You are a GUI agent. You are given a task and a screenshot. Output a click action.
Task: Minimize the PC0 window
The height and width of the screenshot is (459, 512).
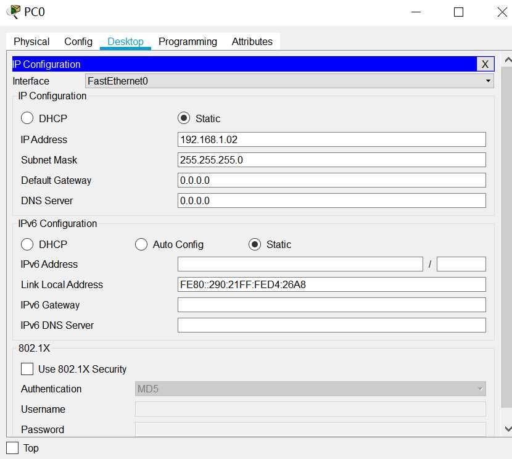pos(416,12)
